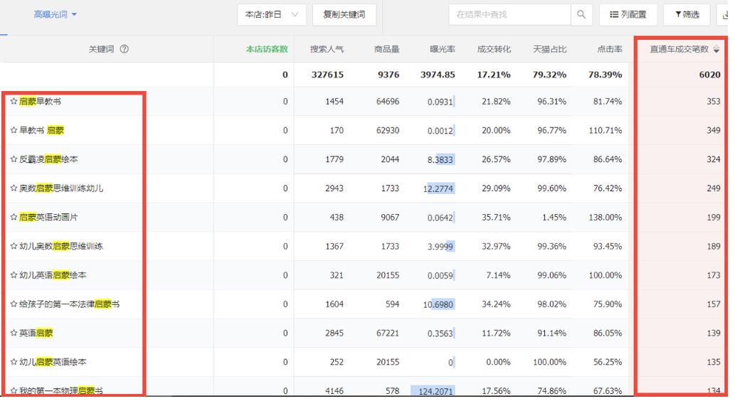Star the keyword 英语启蒙
This screenshot has height=406, width=735.
point(14,333)
